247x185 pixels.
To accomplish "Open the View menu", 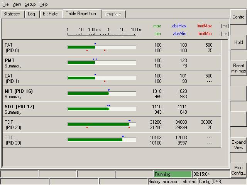I will tap(17, 4).
